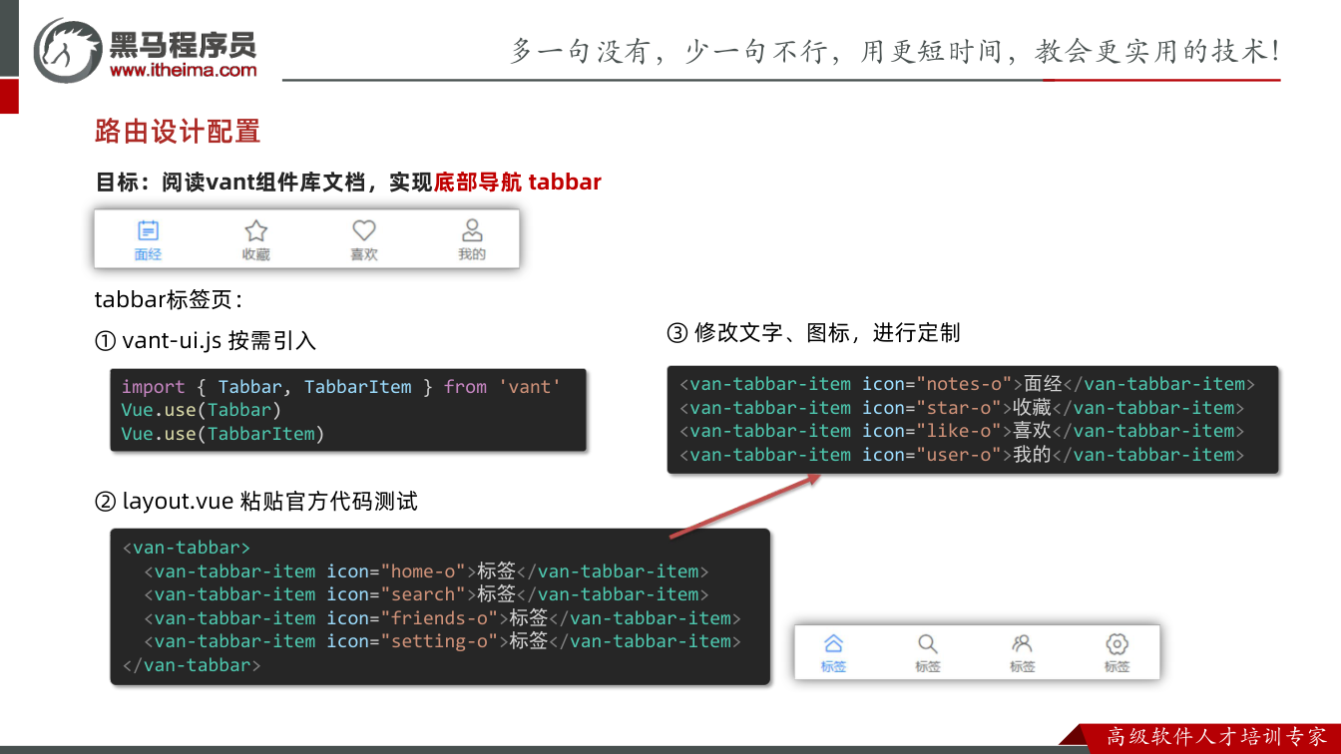The height and width of the screenshot is (754, 1341).
Task: Select the 收藏 star icon
Action: [x=256, y=230]
